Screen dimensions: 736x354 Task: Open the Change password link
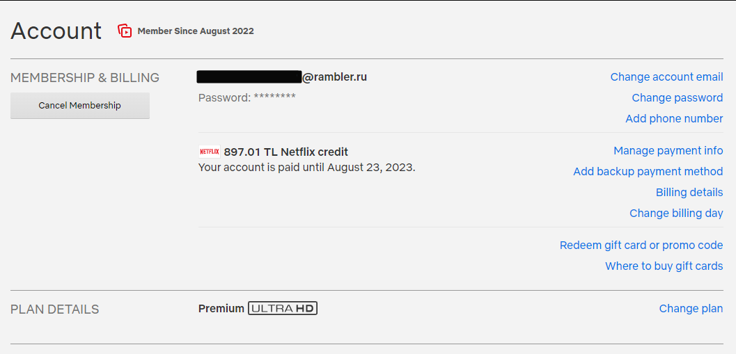(678, 97)
